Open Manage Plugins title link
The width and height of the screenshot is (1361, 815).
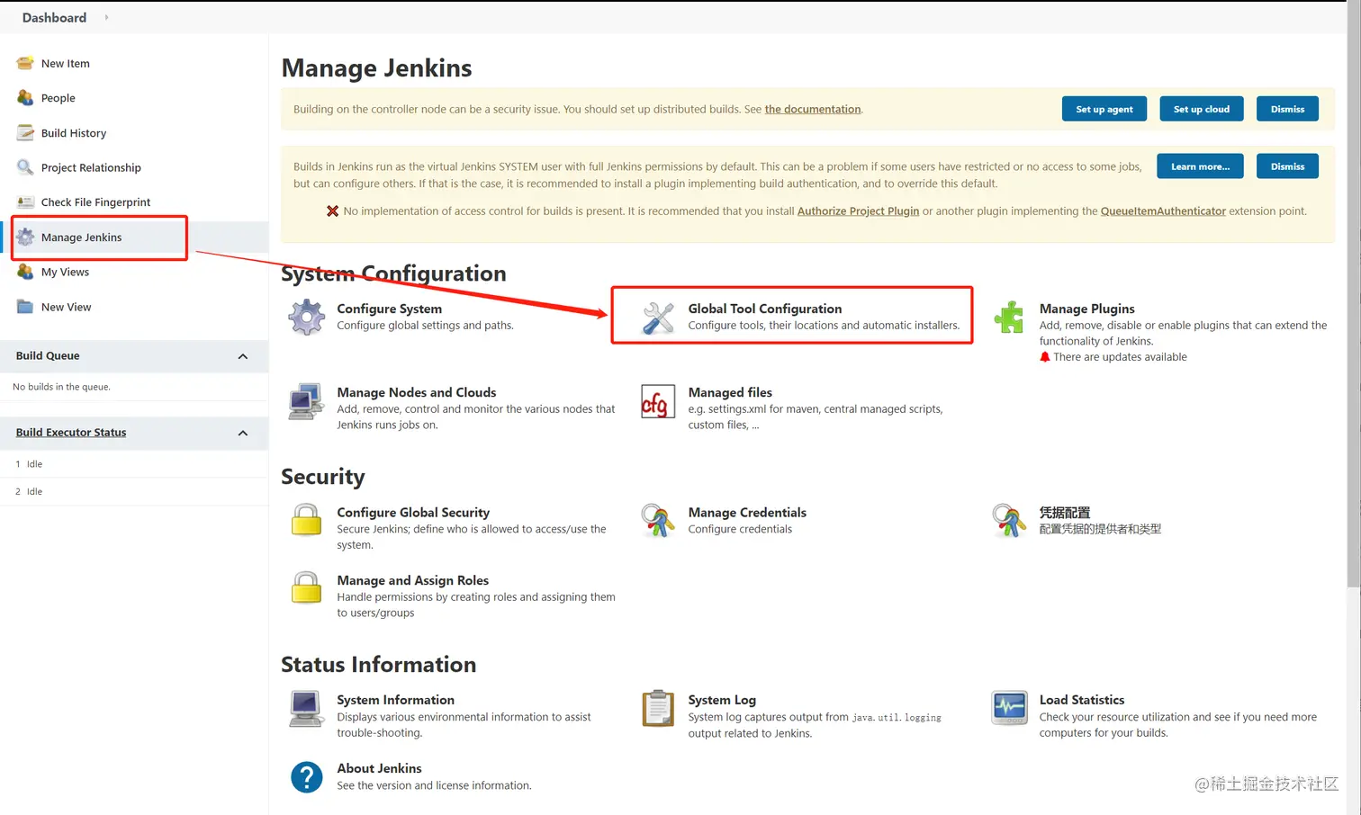1086,309
